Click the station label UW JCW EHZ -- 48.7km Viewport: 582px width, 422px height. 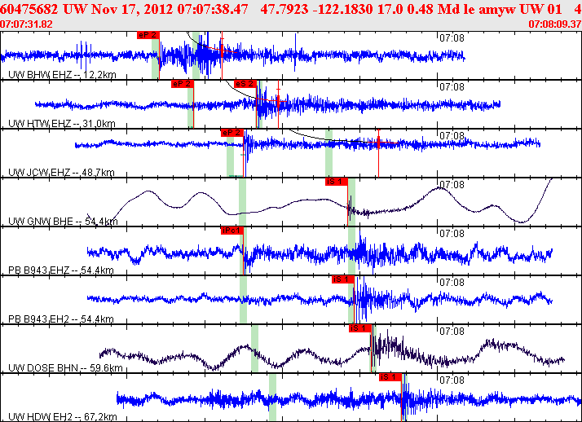[61, 173]
